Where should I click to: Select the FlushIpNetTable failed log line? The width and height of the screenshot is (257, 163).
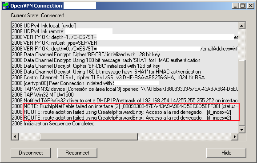tap(125, 106)
